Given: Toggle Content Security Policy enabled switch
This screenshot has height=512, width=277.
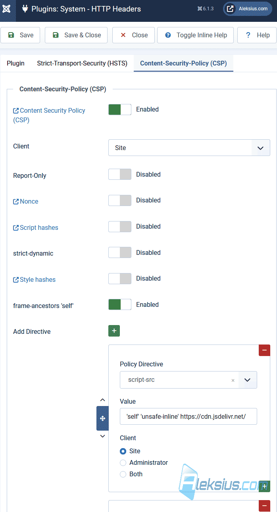Looking at the screenshot, I should (x=120, y=110).
